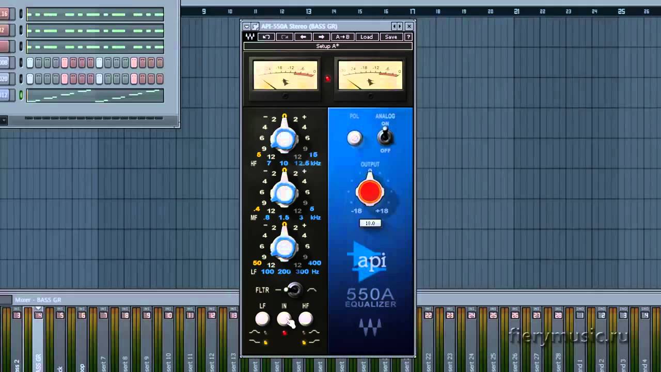The width and height of the screenshot is (661, 372).
Task: Open the plugin window options dropdown arrow
Action: click(x=247, y=26)
